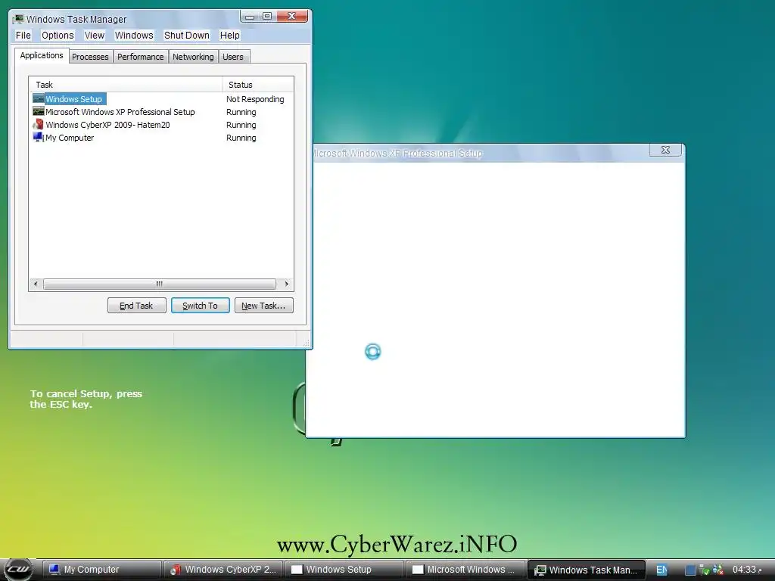The image size is (775, 581).
Task: Open the View menu
Action: point(95,35)
